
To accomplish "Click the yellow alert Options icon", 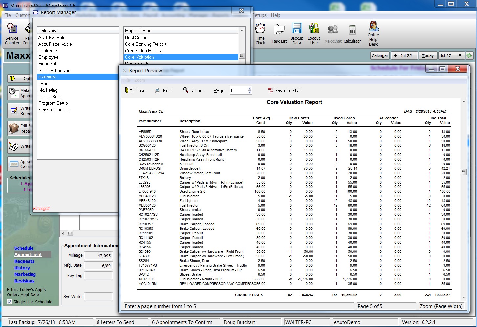I will (x=12, y=78).
